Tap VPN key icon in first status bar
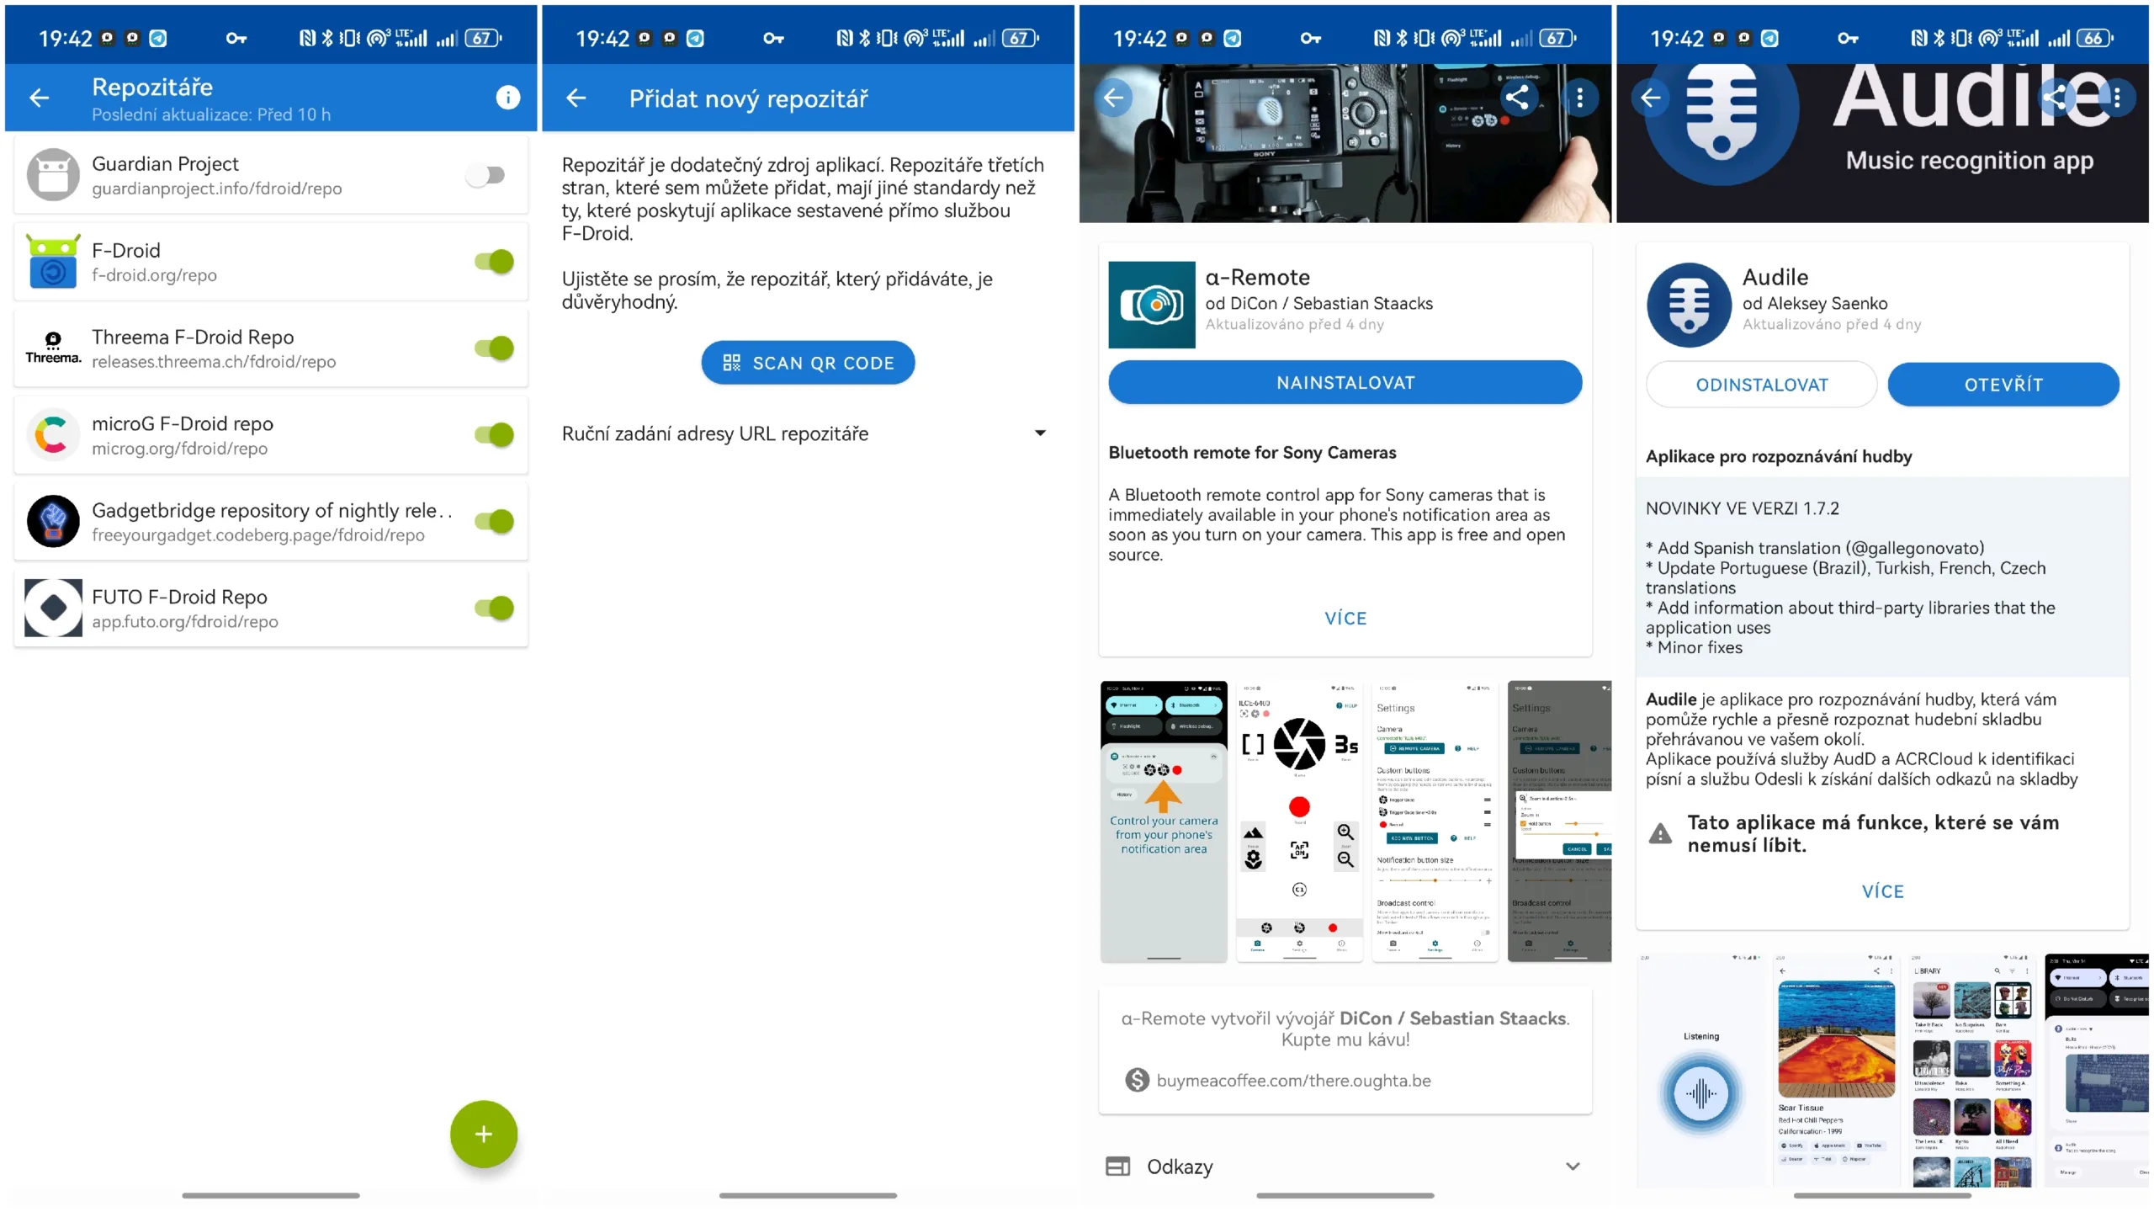Screen dimensions: 2154x1212 236,38
